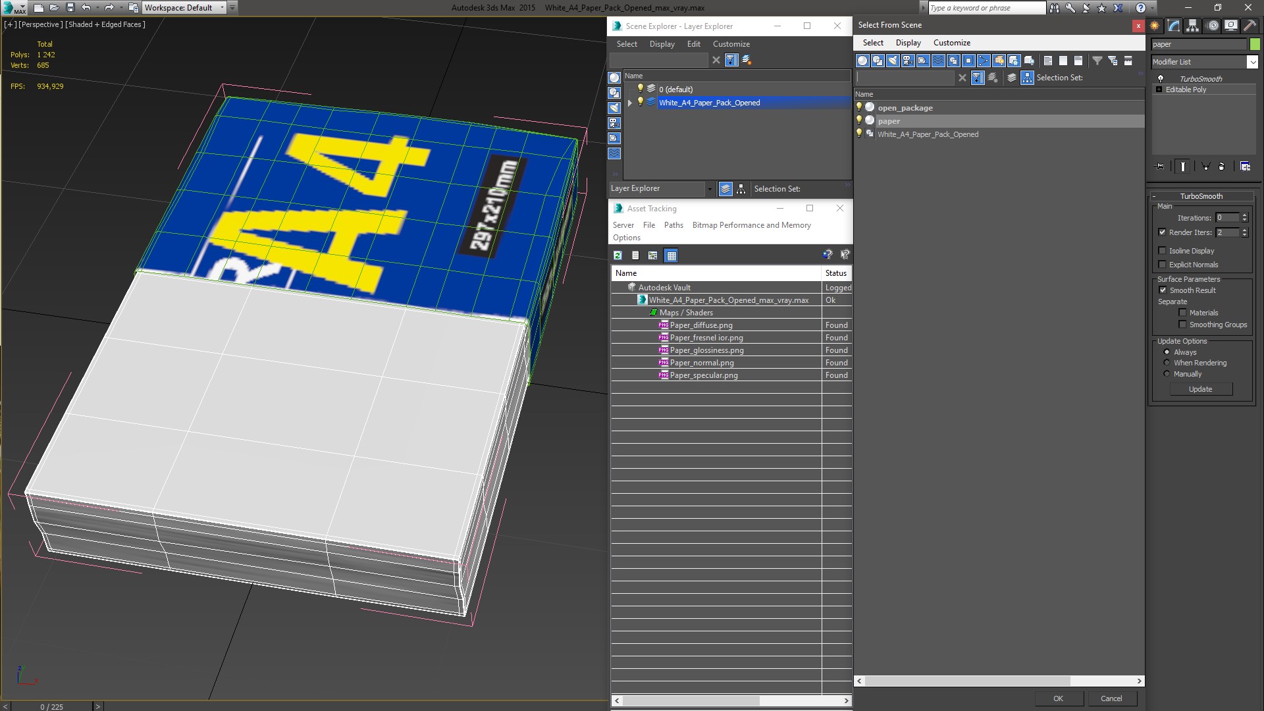Toggle visibility bulb of open_package object
The width and height of the screenshot is (1264, 711).
point(859,107)
